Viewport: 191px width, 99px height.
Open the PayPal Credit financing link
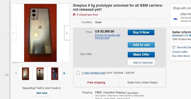tap(107, 37)
